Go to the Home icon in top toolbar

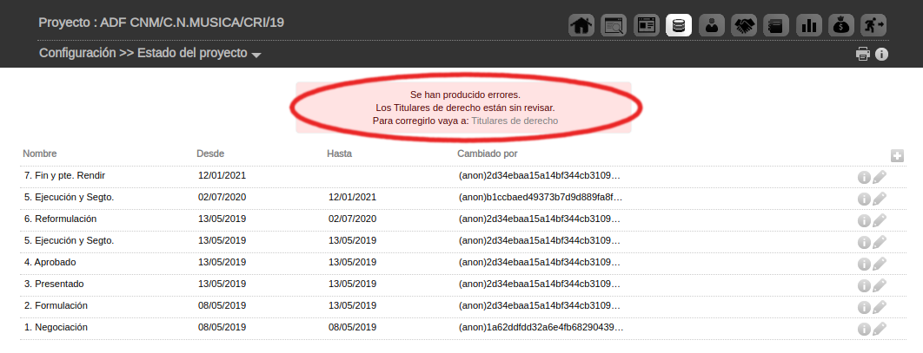click(x=581, y=25)
